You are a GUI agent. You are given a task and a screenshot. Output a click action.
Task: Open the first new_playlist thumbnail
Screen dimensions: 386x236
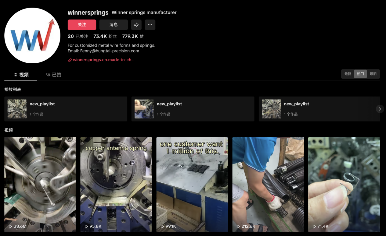17,109
